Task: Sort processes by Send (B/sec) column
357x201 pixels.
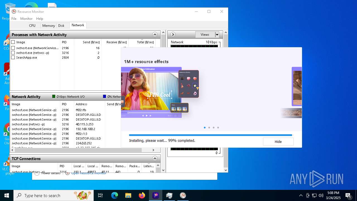Action: pyautogui.click(x=87, y=42)
